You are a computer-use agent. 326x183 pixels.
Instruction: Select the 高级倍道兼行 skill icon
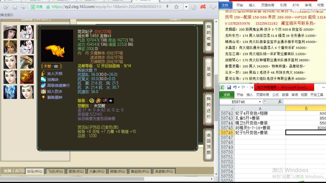coord(43,85)
